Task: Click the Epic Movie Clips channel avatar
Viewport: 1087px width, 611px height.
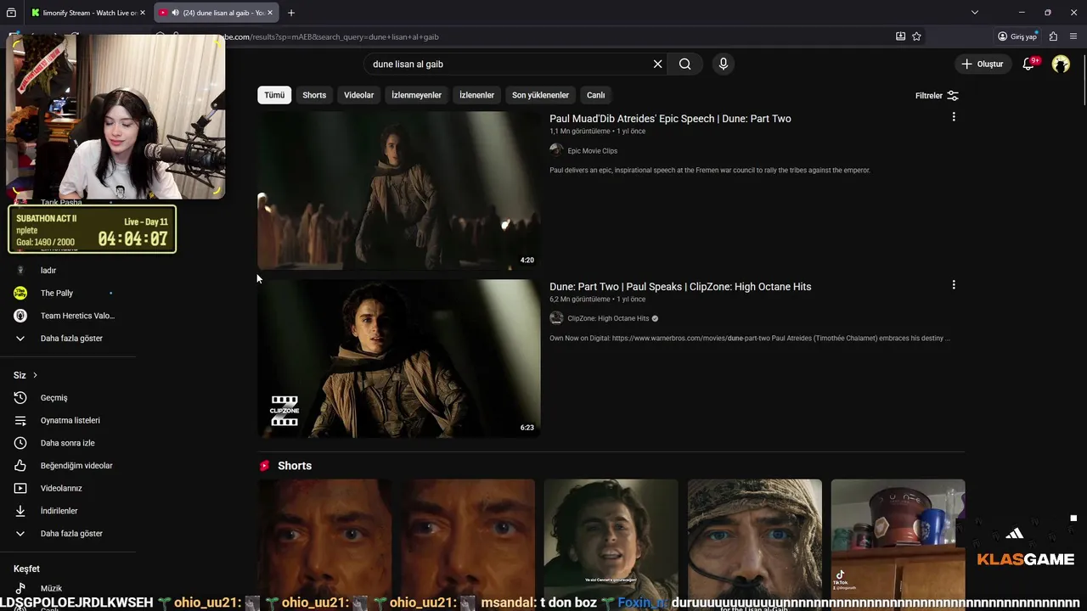Action: (556, 150)
